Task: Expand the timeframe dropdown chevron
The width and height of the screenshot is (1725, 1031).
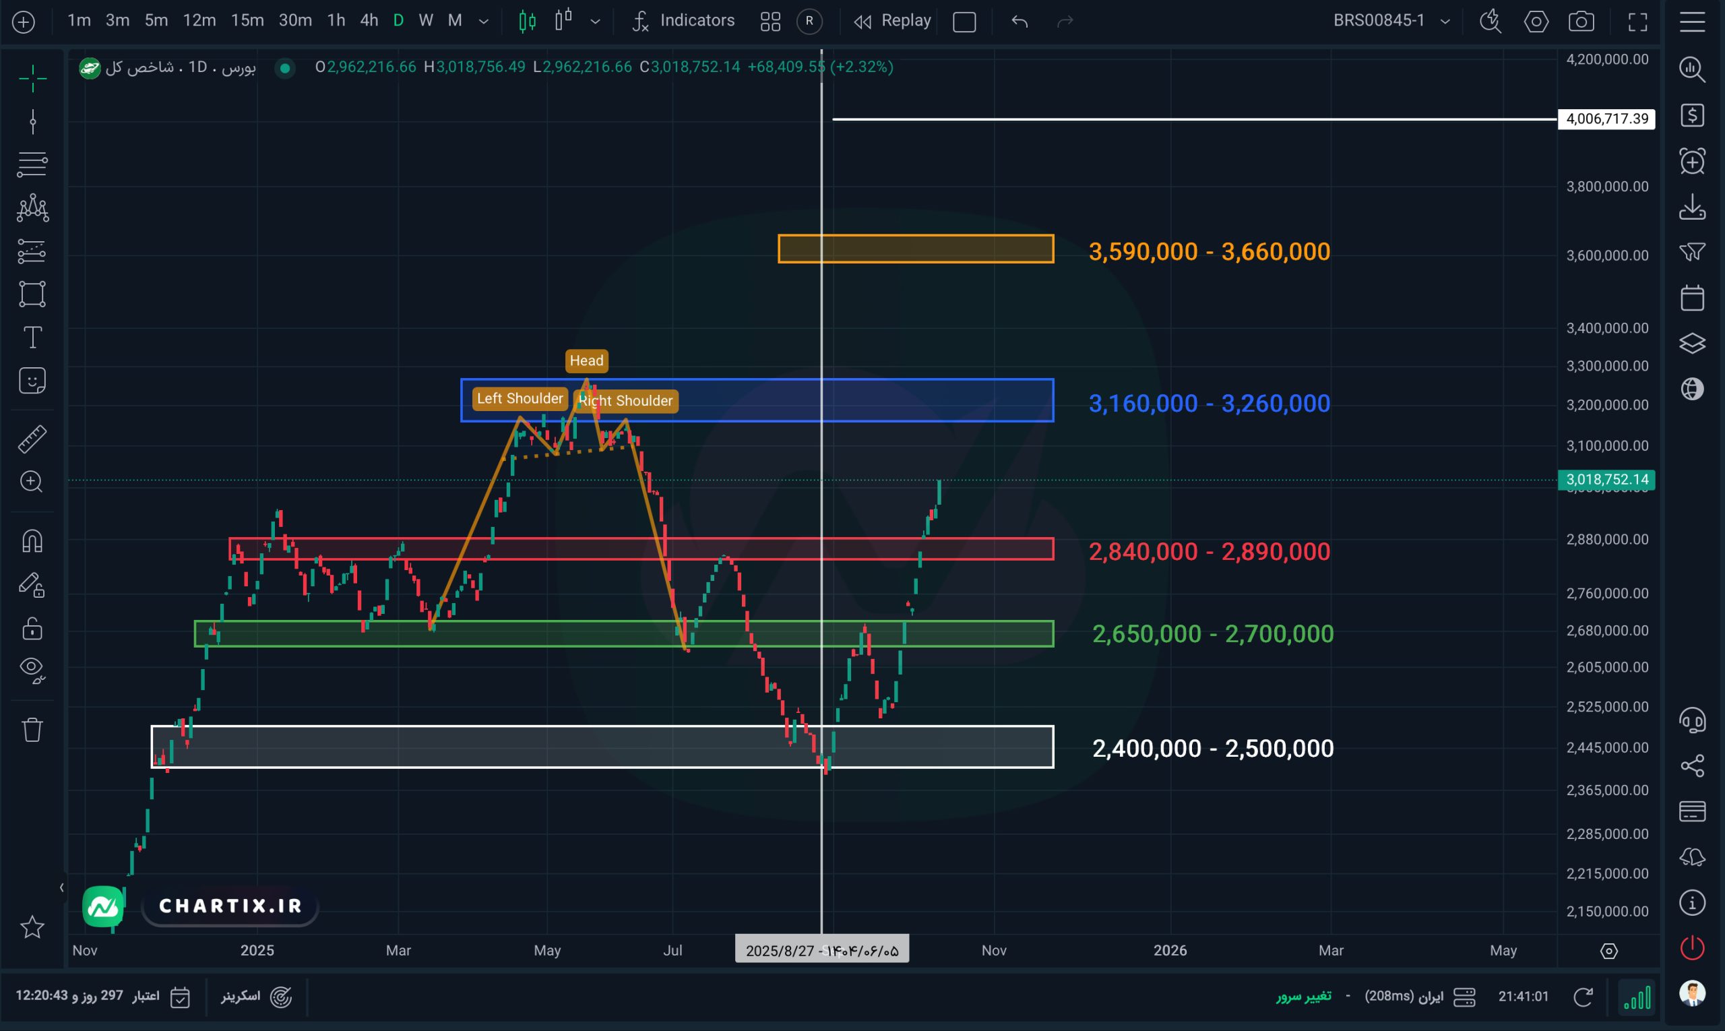Action: tap(484, 22)
